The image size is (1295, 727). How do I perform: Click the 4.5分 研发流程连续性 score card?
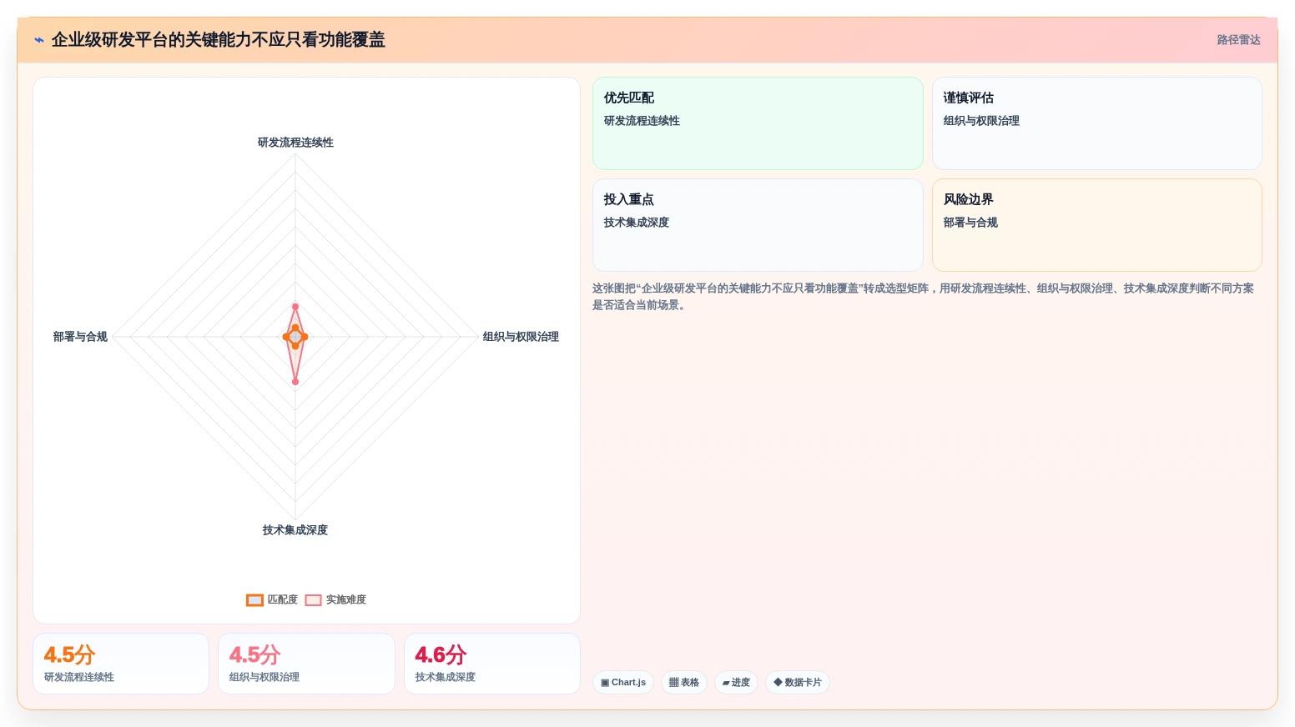pos(121,664)
